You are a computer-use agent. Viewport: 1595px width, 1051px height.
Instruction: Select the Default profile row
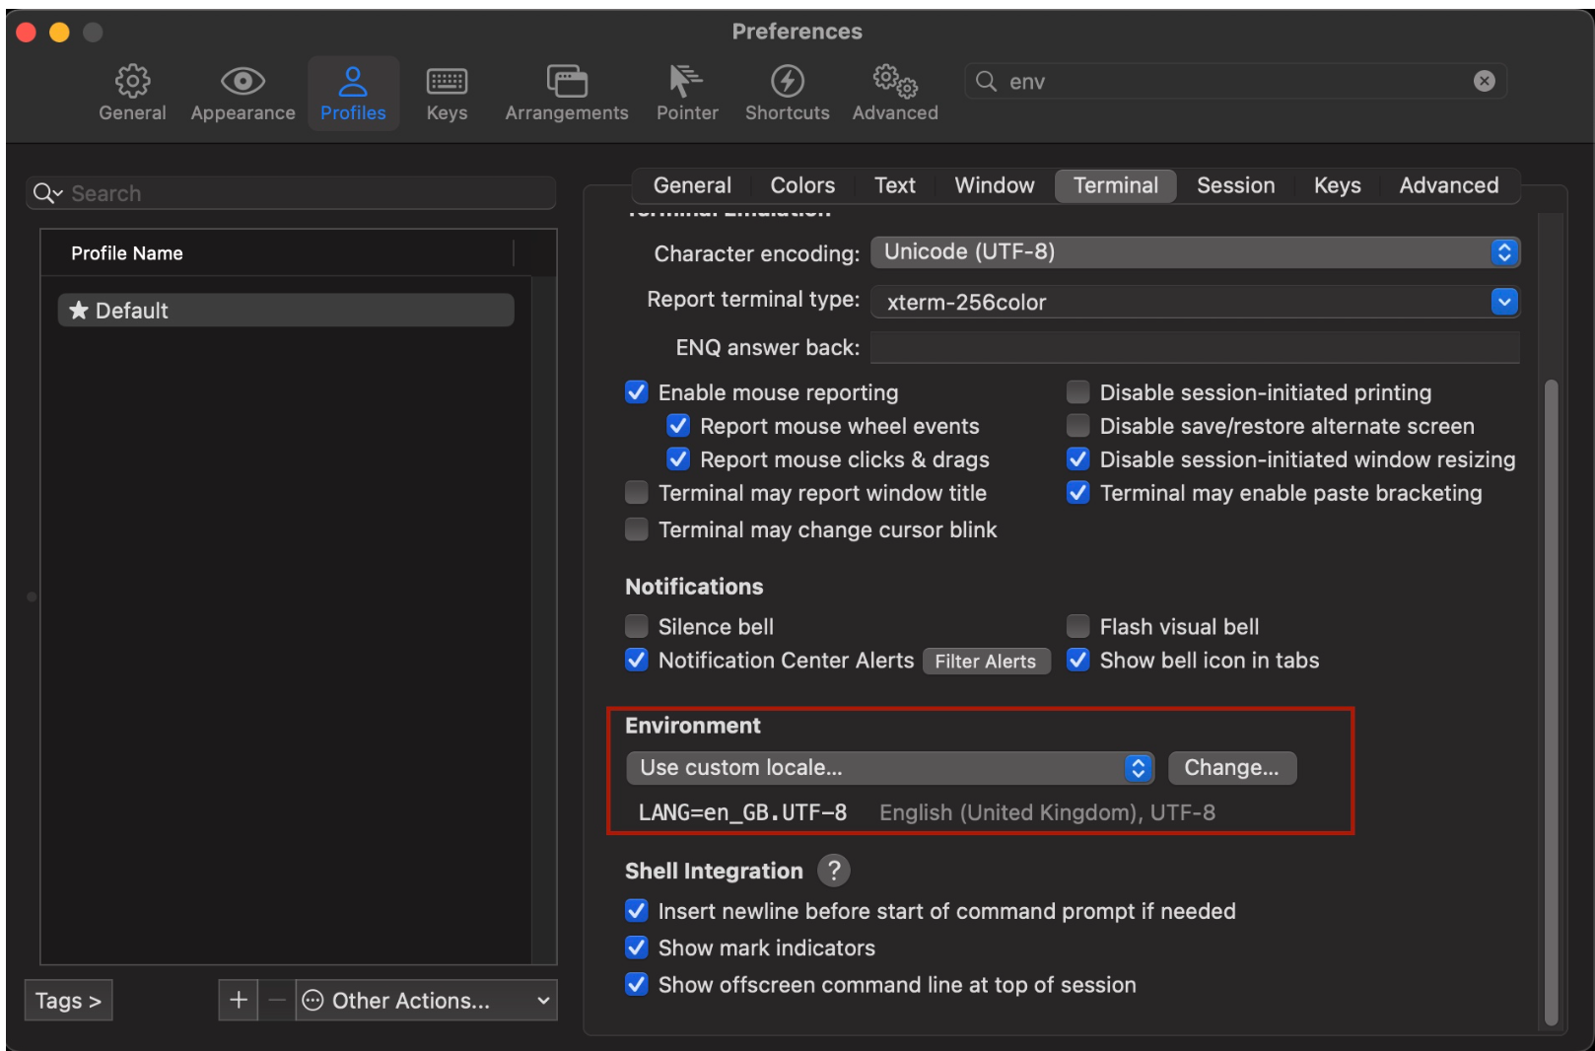(286, 311)
